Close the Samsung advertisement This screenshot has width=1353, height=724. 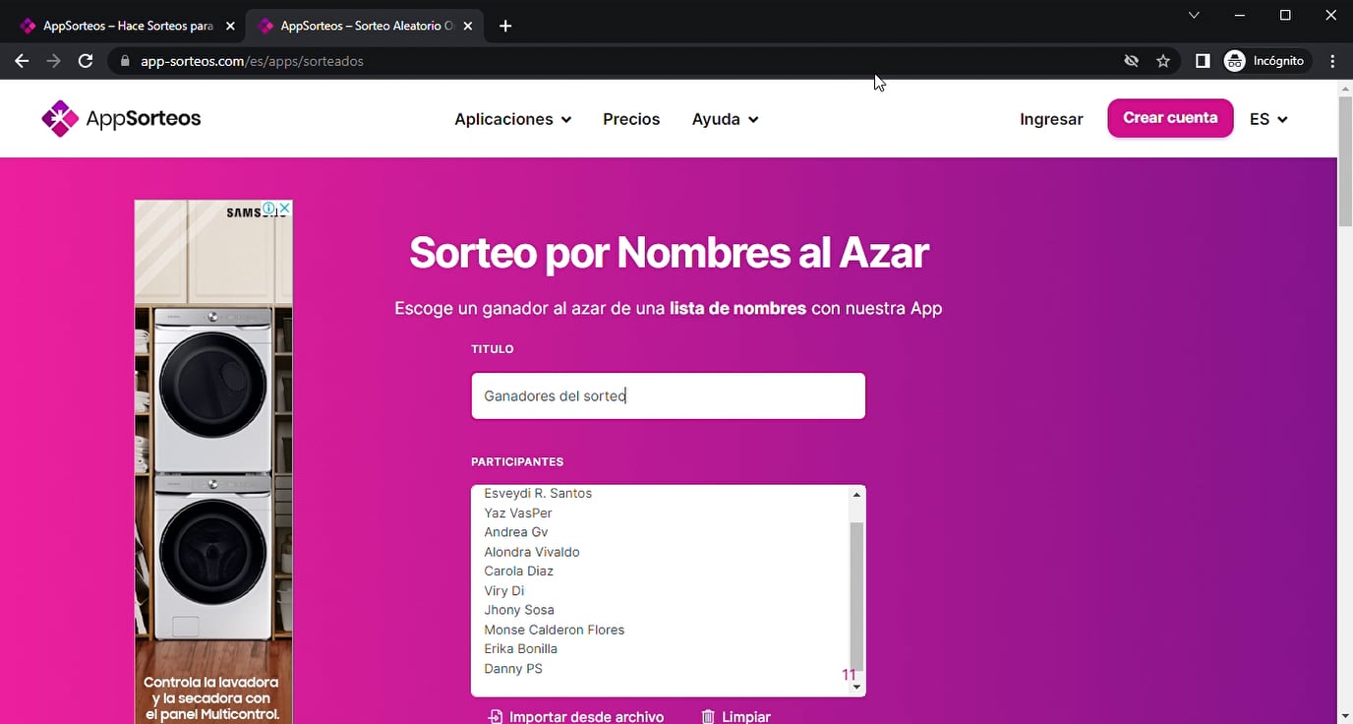pos(284,209)
